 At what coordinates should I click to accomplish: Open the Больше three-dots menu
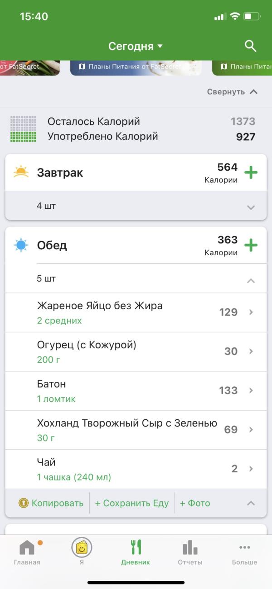244,552
